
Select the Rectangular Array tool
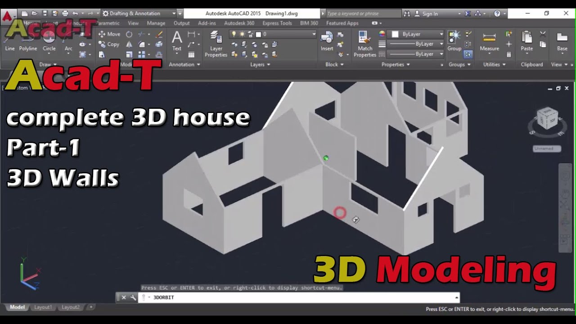click(142, 54)
